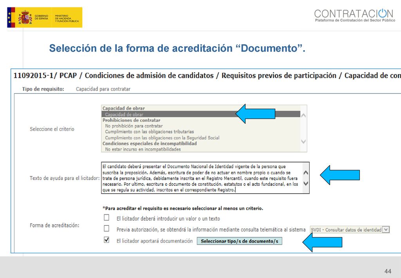Select 'Cumplimiento con las obligaciones con la Seguridad Social'
The width and height of the screenshot is (401, 278).
[x=162, y=138]
